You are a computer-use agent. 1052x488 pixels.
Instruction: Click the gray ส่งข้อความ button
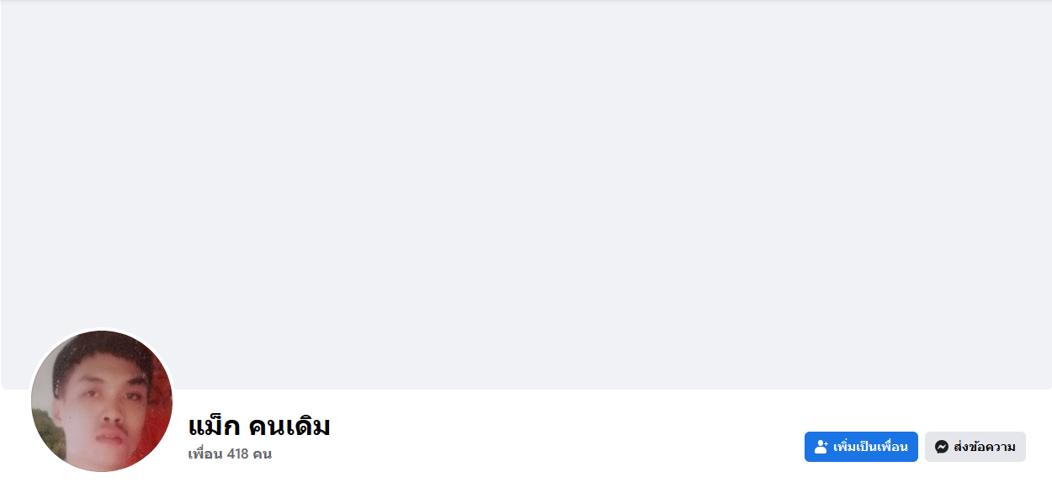pos(975,447)
